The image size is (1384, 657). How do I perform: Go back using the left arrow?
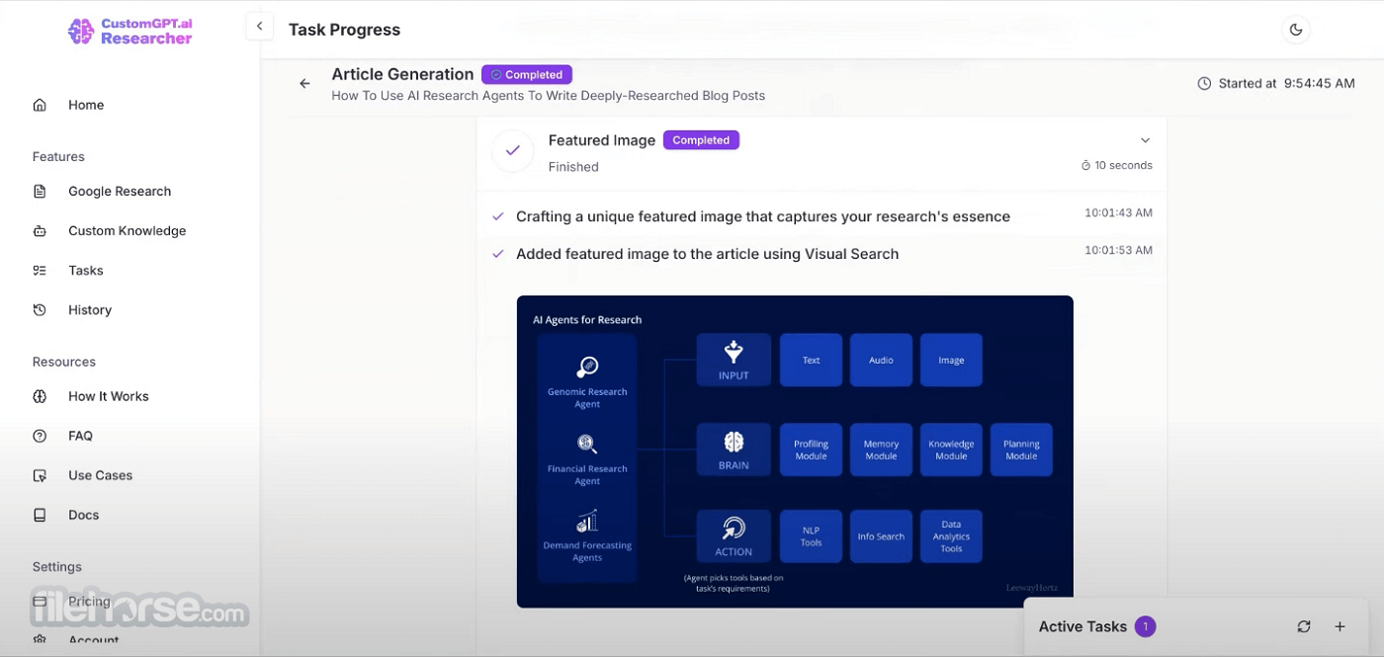pyautogui.click(x=304, y=84)
